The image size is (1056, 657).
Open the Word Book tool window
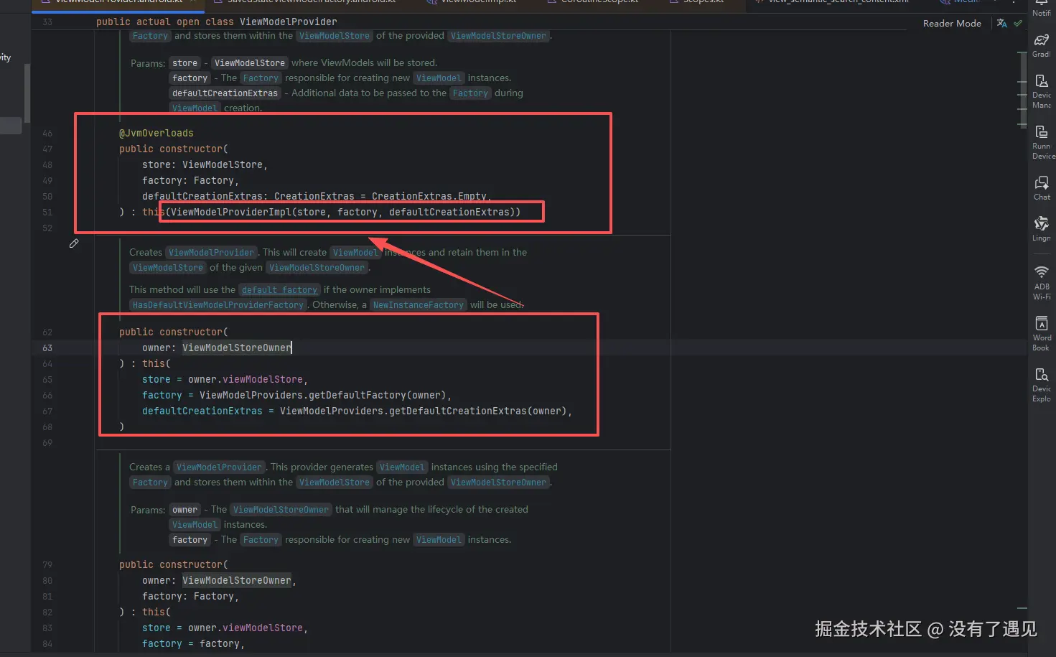[1042, 333]
